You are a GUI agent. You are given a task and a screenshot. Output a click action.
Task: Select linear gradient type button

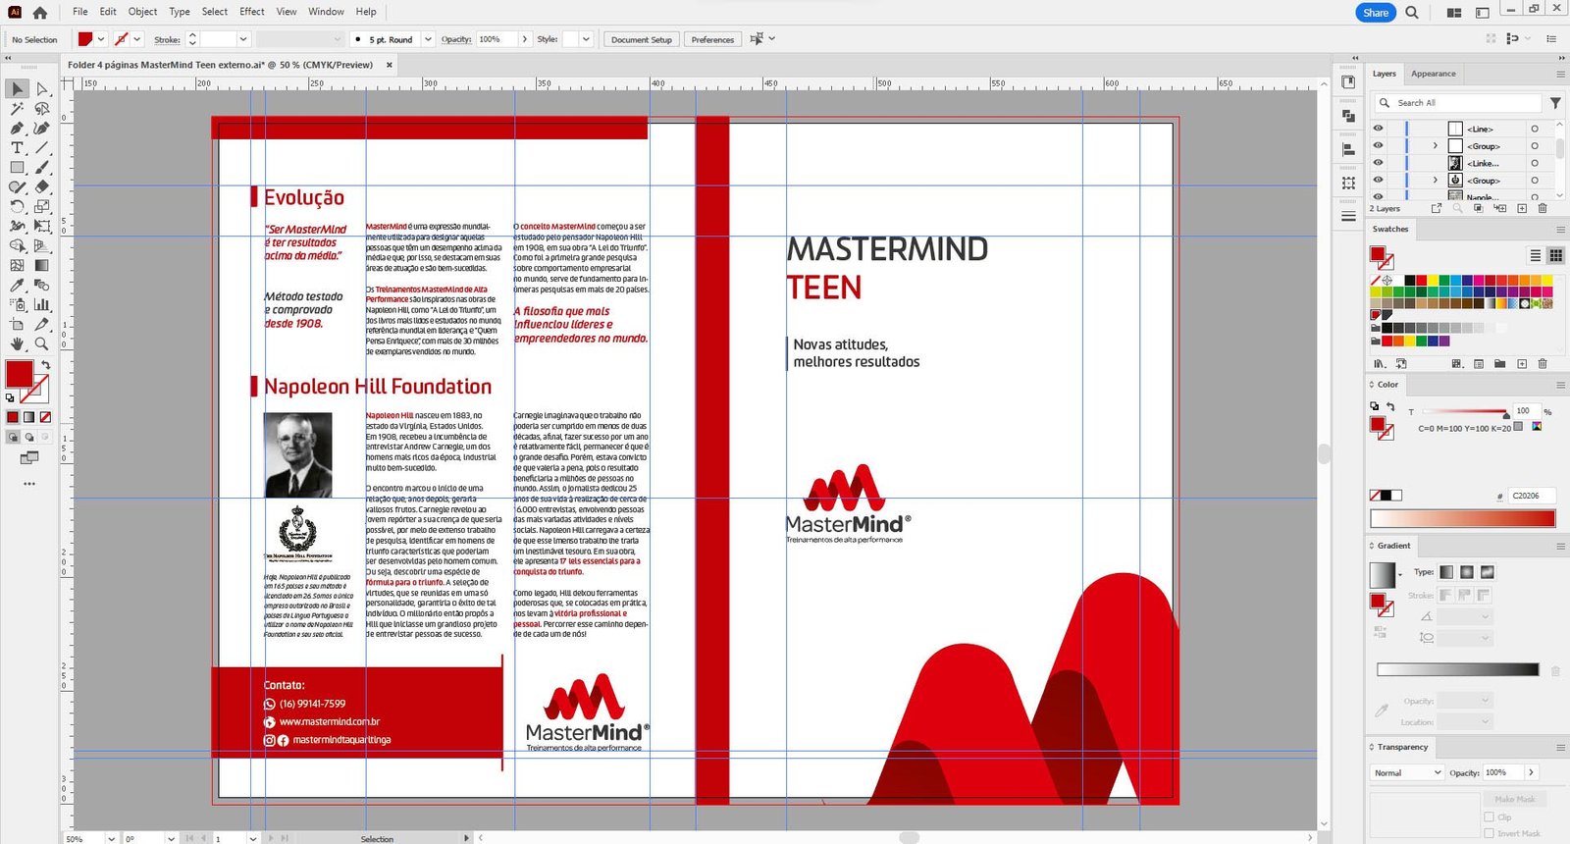pyautogui.click(x=1446, y=572)
